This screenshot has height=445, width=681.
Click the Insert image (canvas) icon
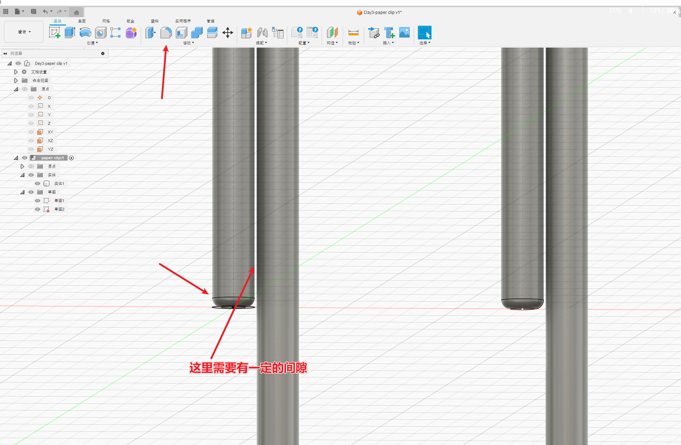tap(404, 33)
